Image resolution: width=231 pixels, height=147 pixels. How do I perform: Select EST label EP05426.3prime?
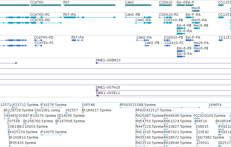pyautogui.click(x=23, y=143)
